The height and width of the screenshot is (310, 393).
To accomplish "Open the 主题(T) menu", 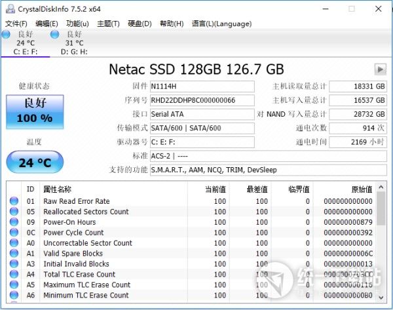I will 108,24.
